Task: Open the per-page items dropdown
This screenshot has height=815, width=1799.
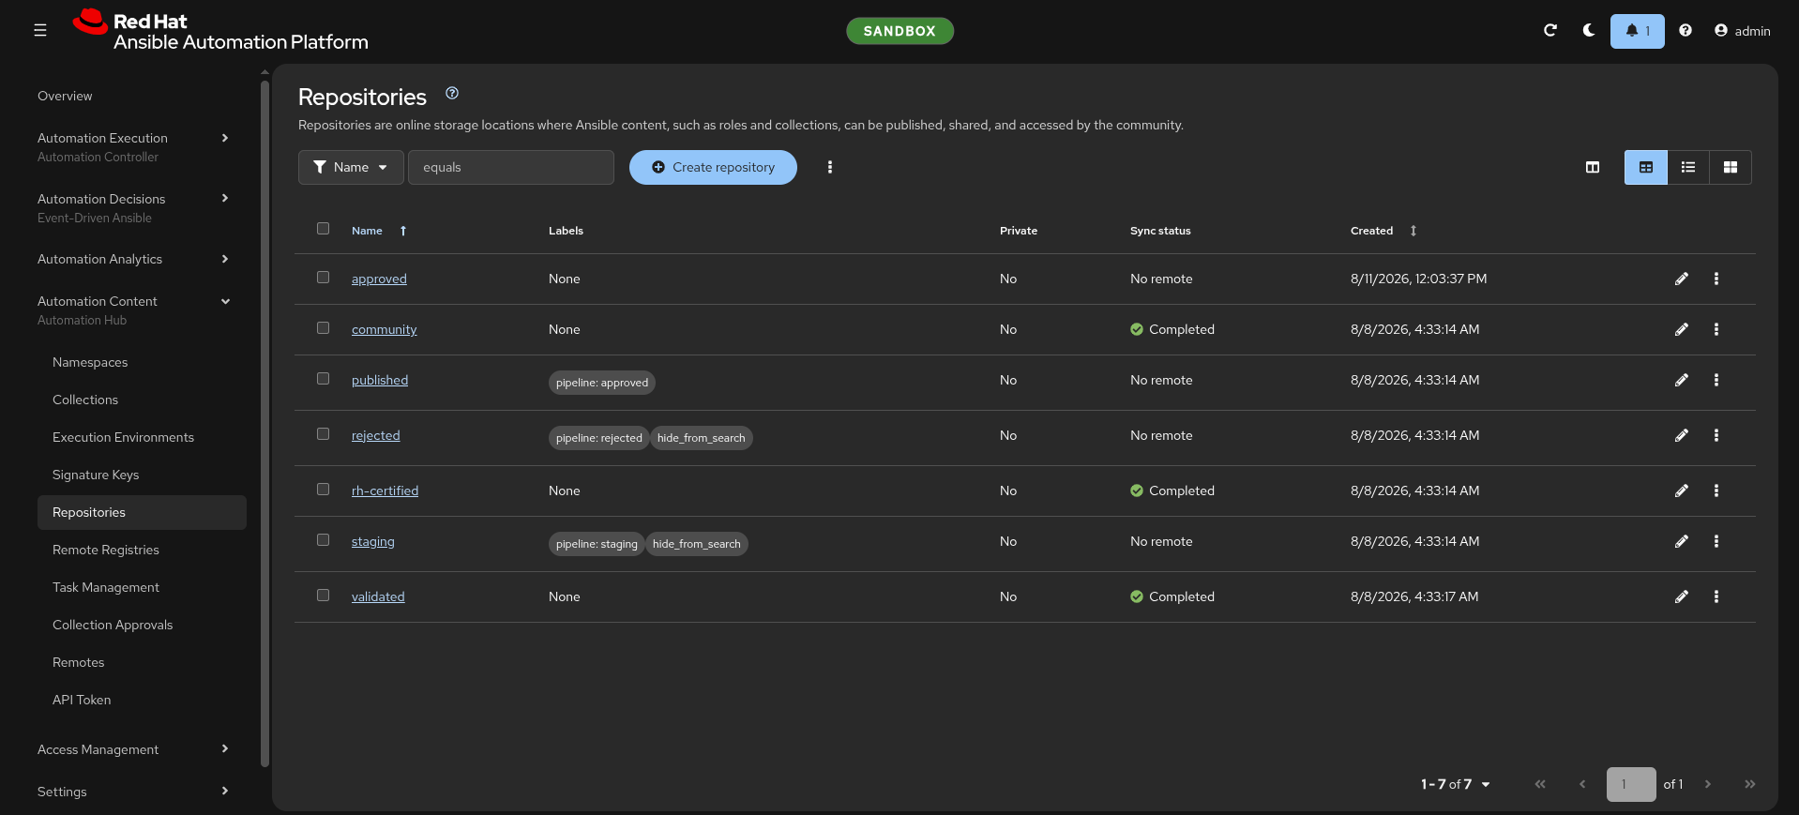Action: coord(1456,784)
